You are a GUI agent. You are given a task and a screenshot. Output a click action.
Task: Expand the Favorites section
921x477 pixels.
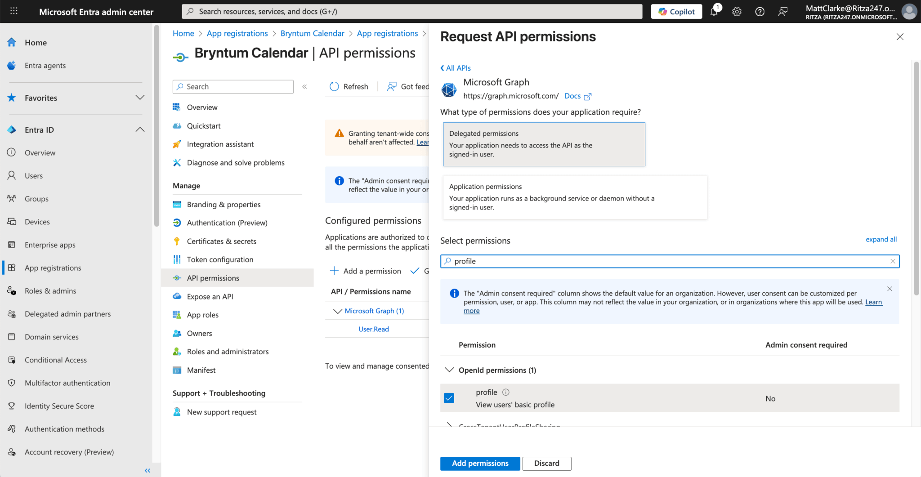(140, 98)
